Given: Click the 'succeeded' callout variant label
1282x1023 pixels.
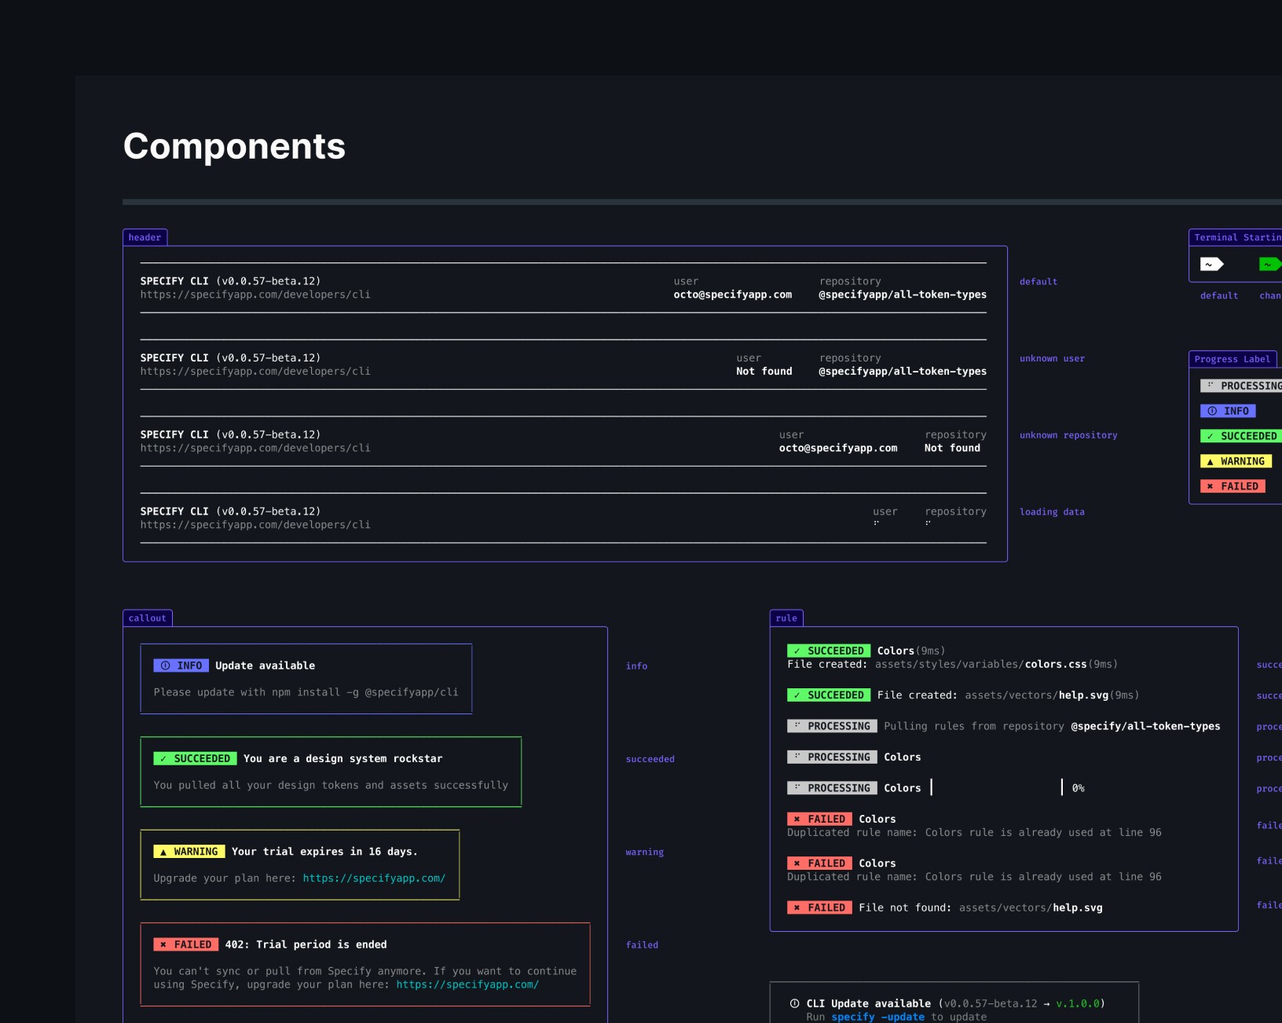Looking at the screenshot, I should [x=650, y=759].
